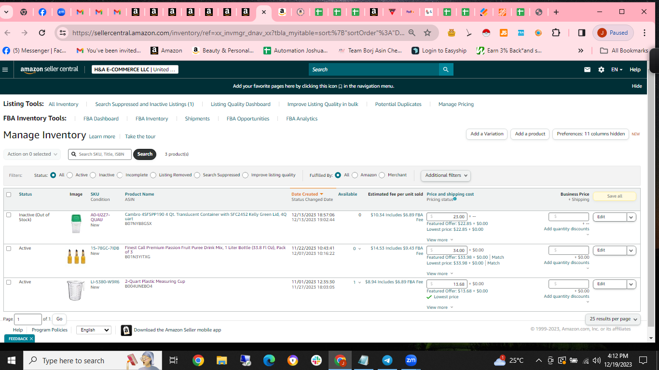The width and height of the screenshot is (659, 370).
Task: Close the Feedback tab with its X
Action: tap(31, 339)
